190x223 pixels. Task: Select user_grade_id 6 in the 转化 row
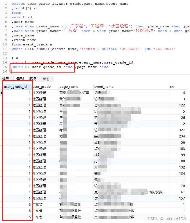point(17,205)
